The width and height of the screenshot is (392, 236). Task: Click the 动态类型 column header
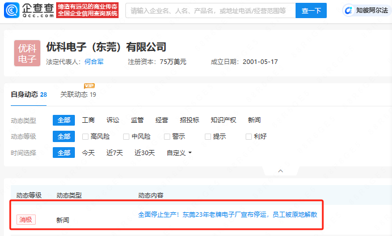click(69, 195)
